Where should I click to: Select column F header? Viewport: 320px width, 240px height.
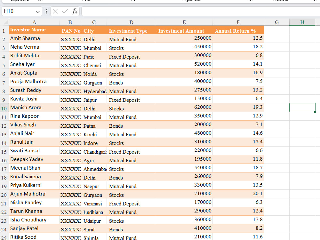point(238,22)
